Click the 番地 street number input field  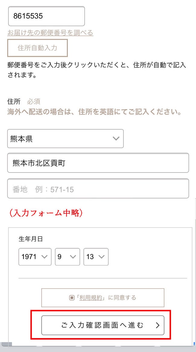[98, 189]
